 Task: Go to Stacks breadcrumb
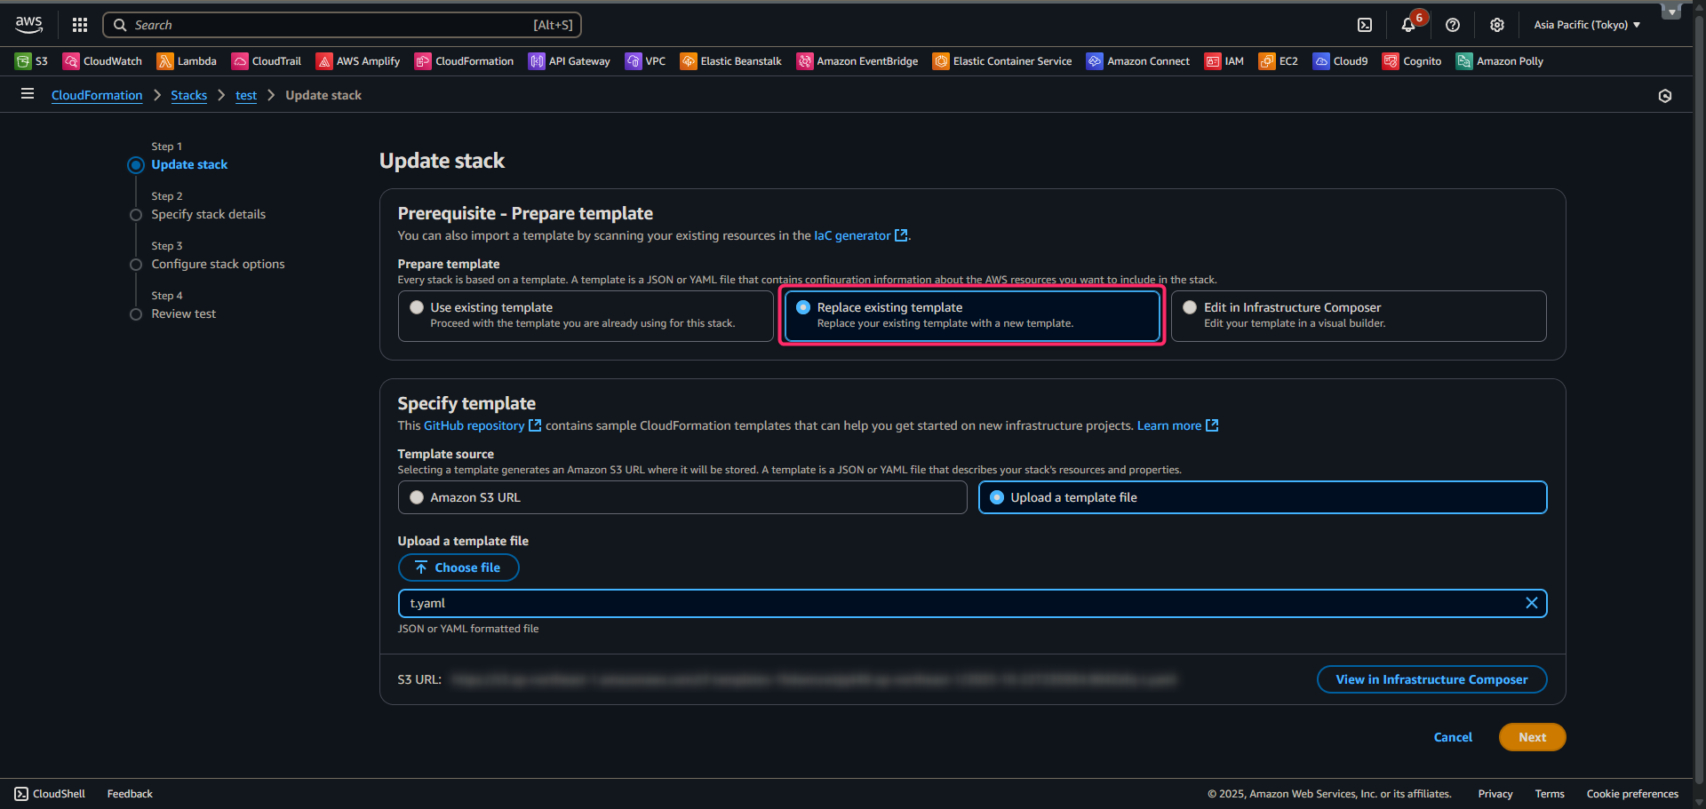pyautogui.click(x=189, y=95)
